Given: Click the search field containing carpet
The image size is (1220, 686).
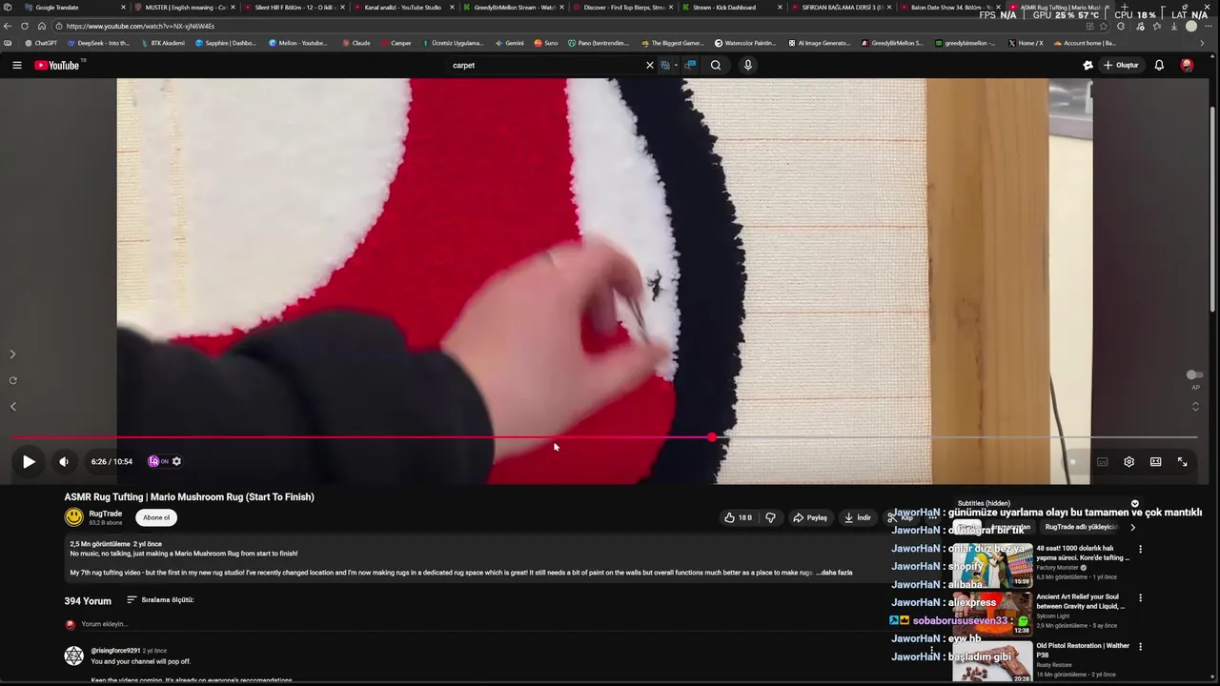Looking at the screenshot, I should tap(544, 65).
